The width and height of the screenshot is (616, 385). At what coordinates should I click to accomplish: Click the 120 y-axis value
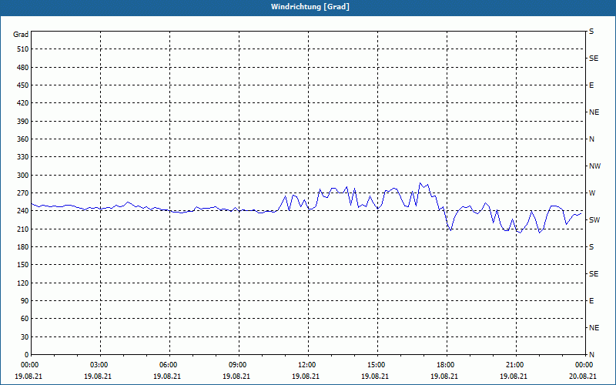coord(23,283)
